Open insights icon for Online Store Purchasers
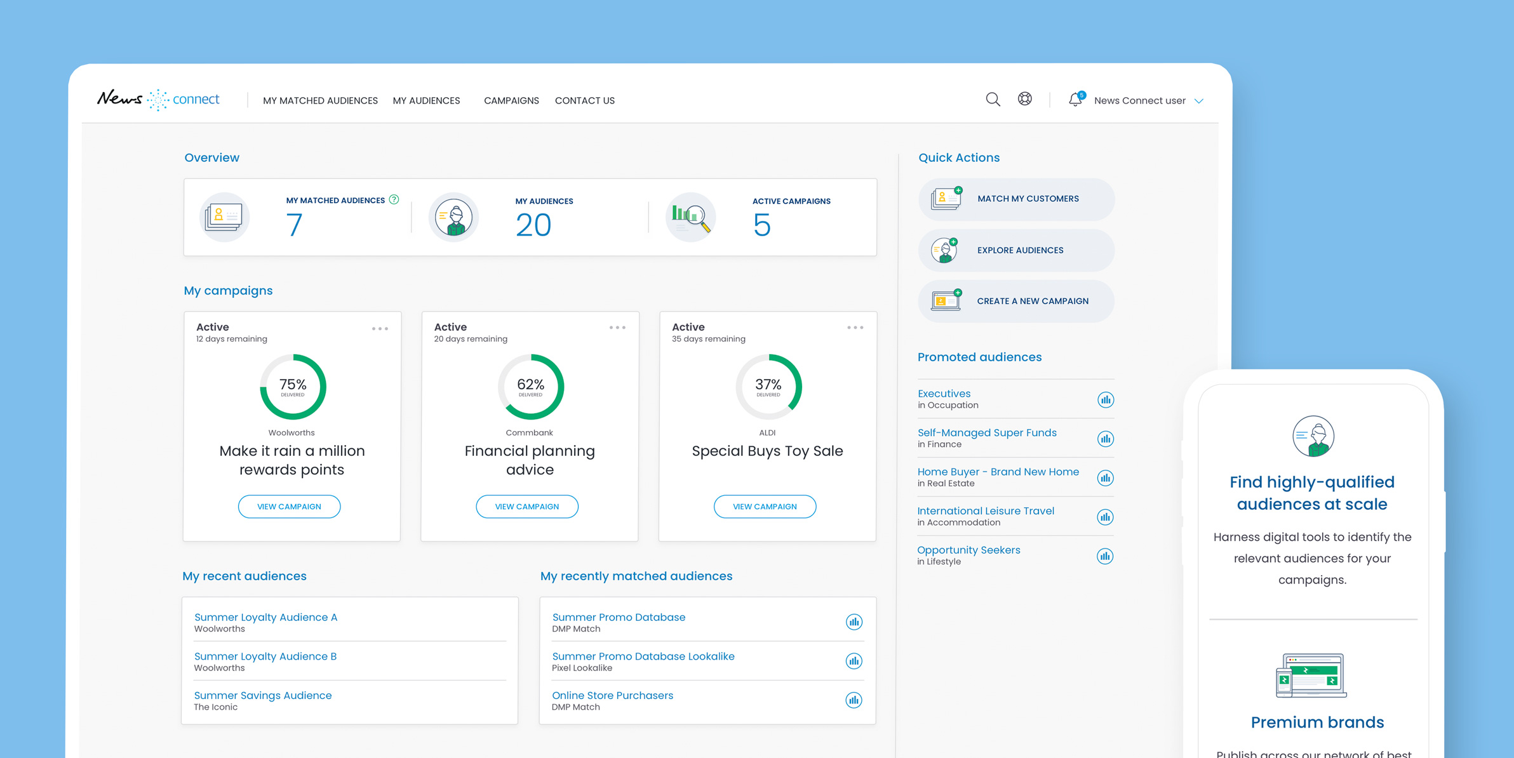This screenshot has width=1514, height=758. point(854,700)
